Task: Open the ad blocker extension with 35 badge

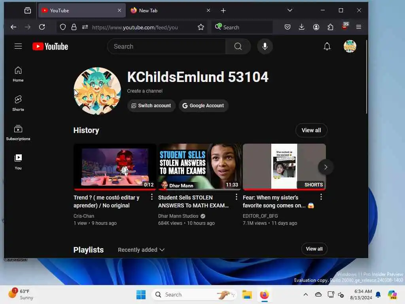Action: tap(345, 26)
